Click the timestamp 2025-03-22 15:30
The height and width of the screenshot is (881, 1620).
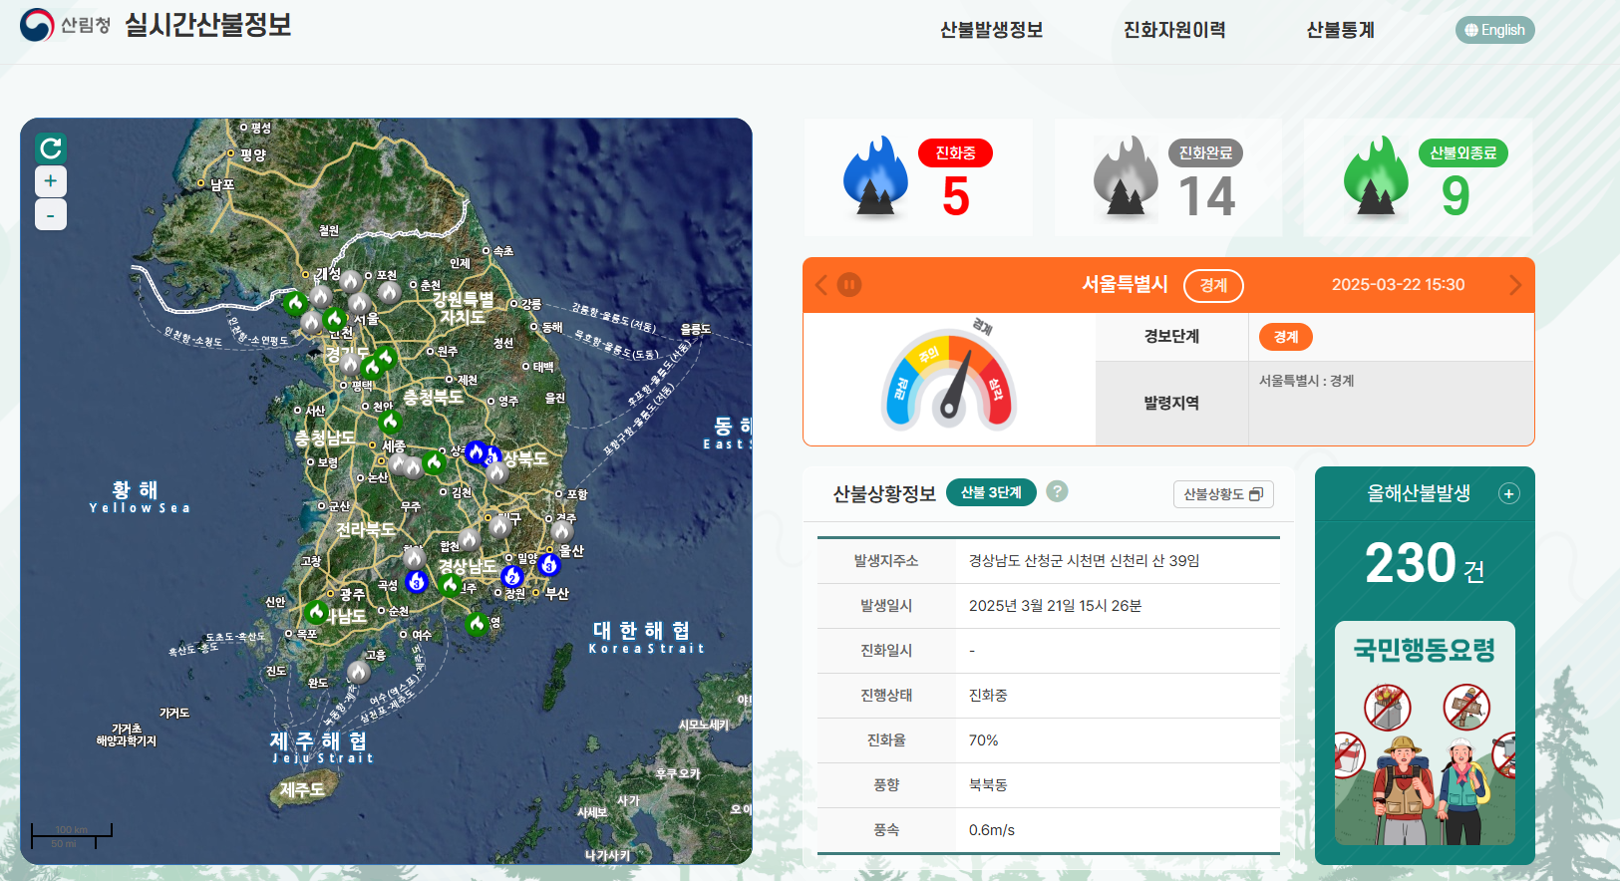coord(1398,285)
